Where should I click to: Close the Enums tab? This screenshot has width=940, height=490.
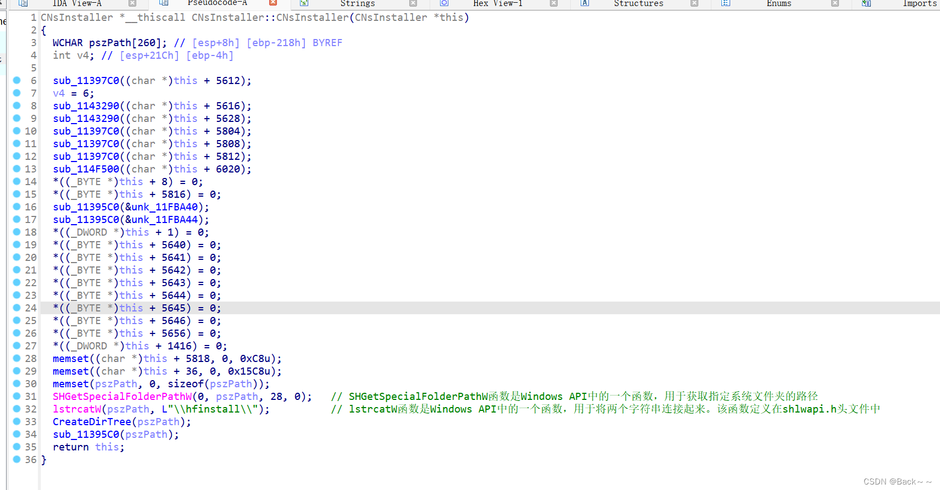835,3
